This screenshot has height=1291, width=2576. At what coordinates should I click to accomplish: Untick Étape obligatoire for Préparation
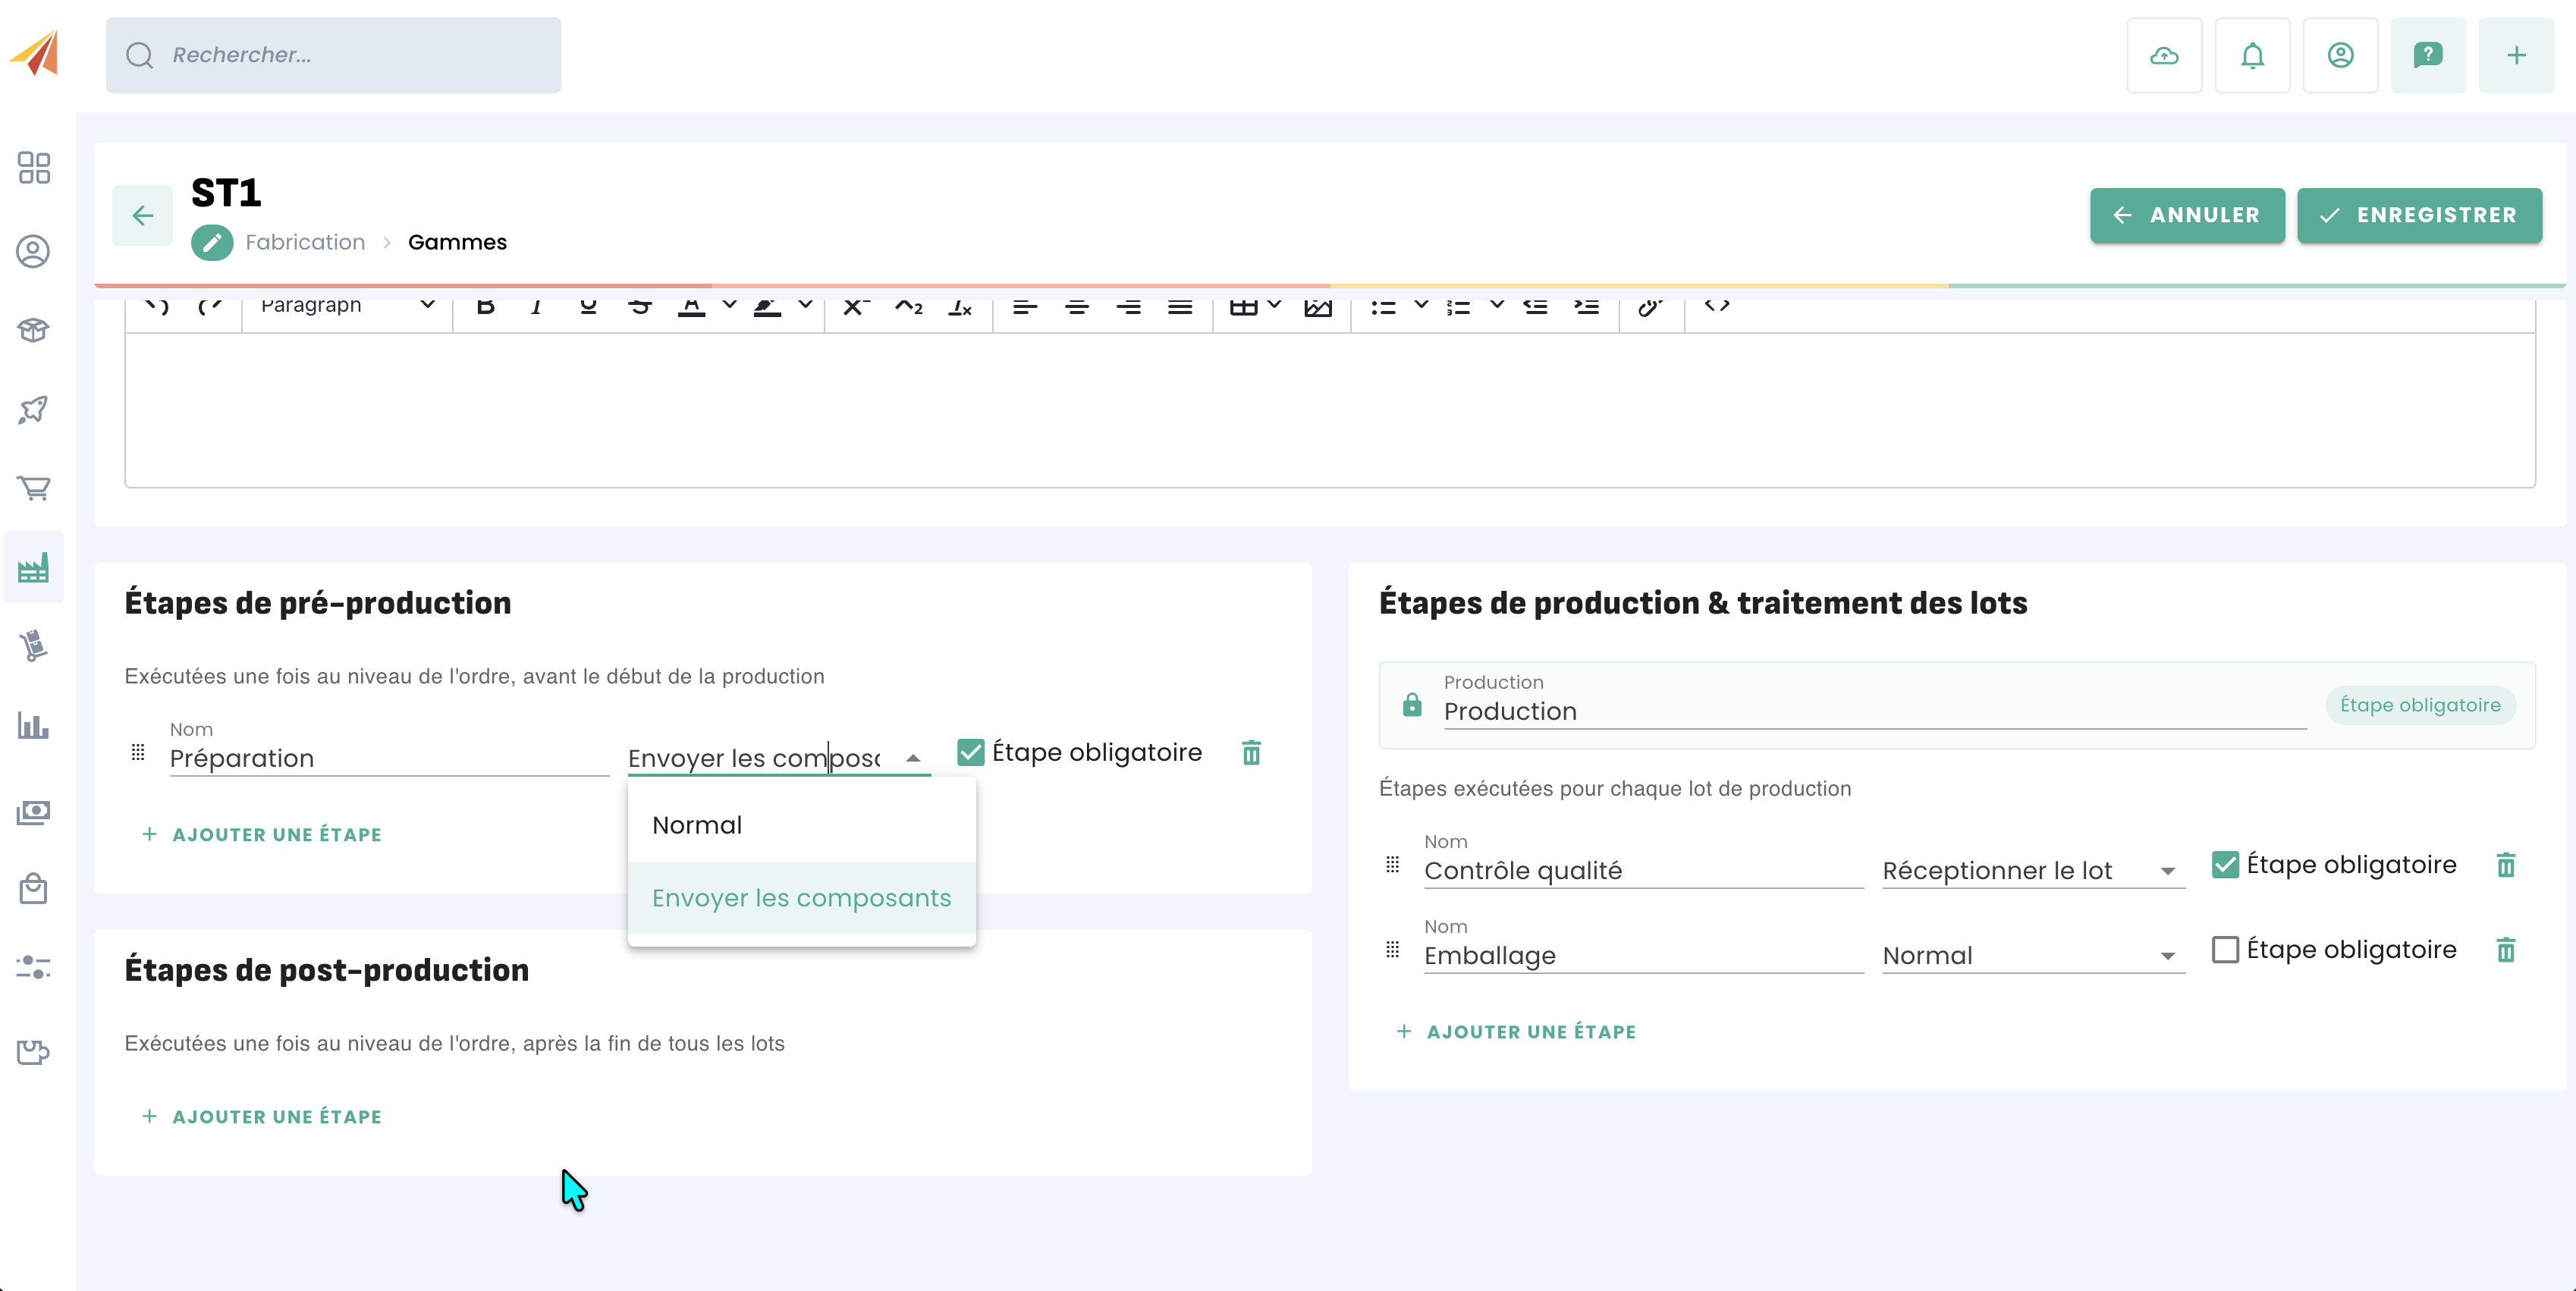970,753
